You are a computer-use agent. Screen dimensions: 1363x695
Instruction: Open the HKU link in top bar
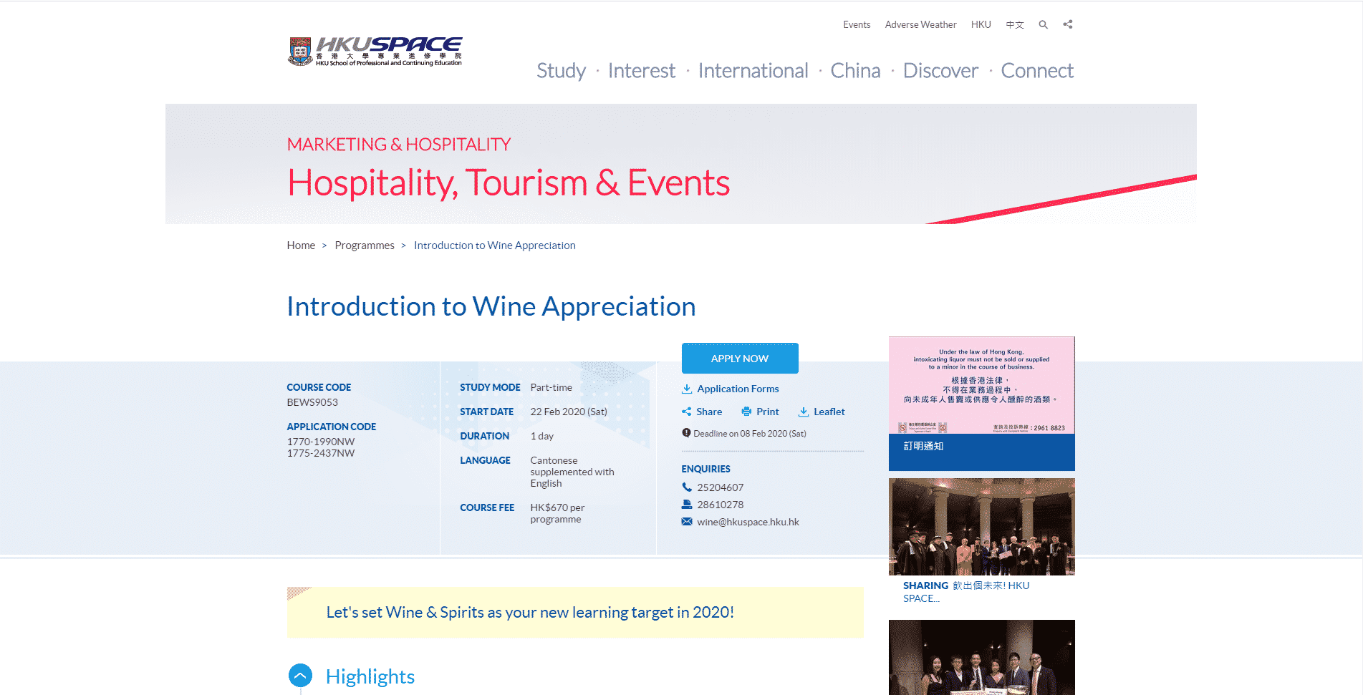pyautogui.click(x=981, y=24)
